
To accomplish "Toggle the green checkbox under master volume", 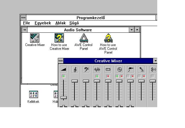I will coord(64,76).
